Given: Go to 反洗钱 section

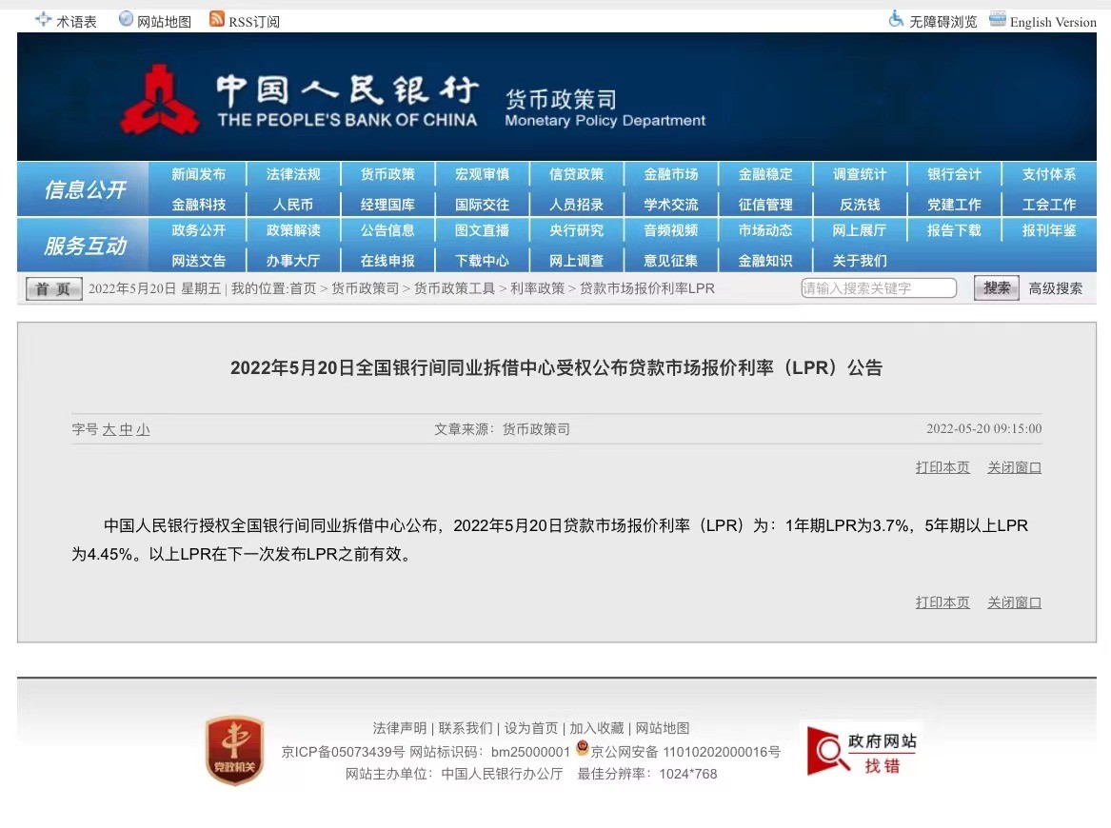Looking at the screenshot, I should coord(860,205).
